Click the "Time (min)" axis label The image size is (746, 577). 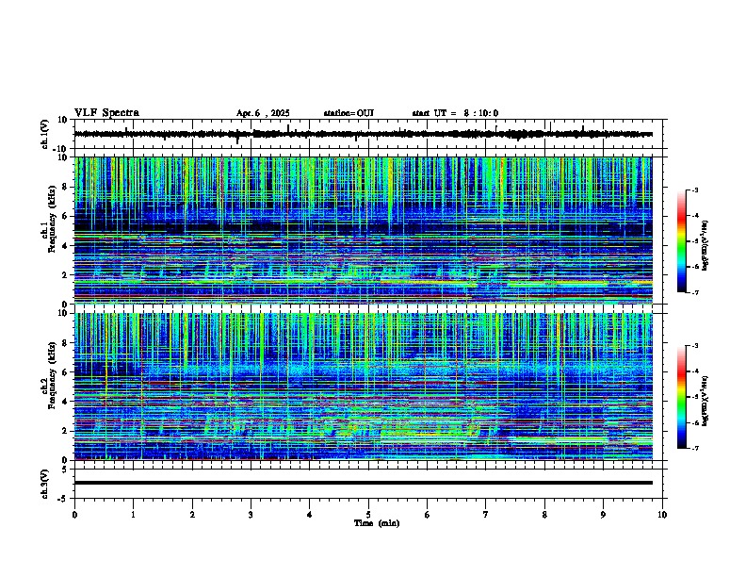click(x=377, y=523)
